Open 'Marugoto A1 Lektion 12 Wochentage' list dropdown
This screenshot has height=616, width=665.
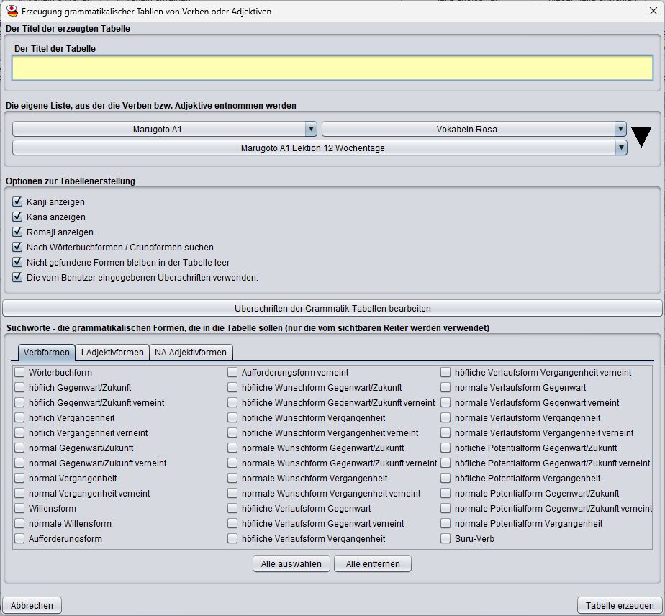[x=320, y=148]
